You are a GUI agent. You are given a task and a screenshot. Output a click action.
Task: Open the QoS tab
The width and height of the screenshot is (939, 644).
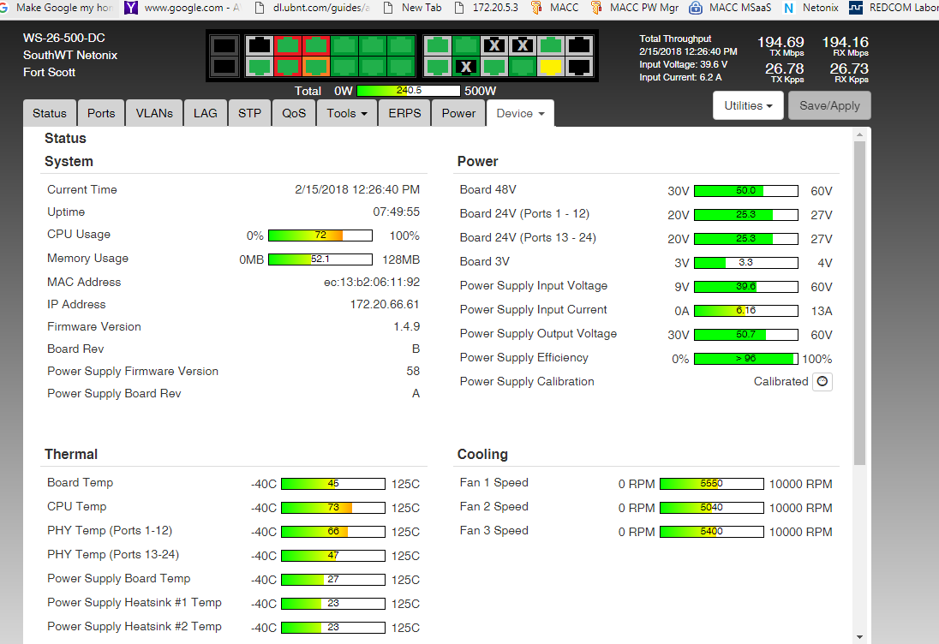click(x=294, y=113)
